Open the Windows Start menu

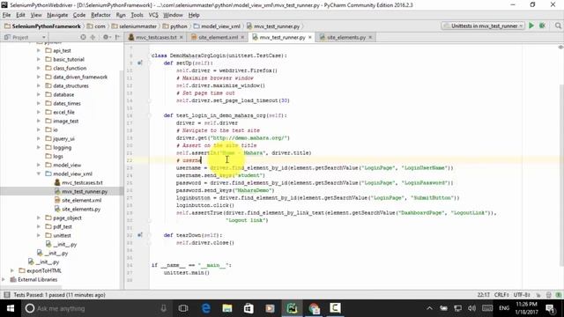tap(11, 308)
